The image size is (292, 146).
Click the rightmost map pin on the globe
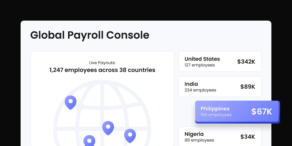click(130, 135)
